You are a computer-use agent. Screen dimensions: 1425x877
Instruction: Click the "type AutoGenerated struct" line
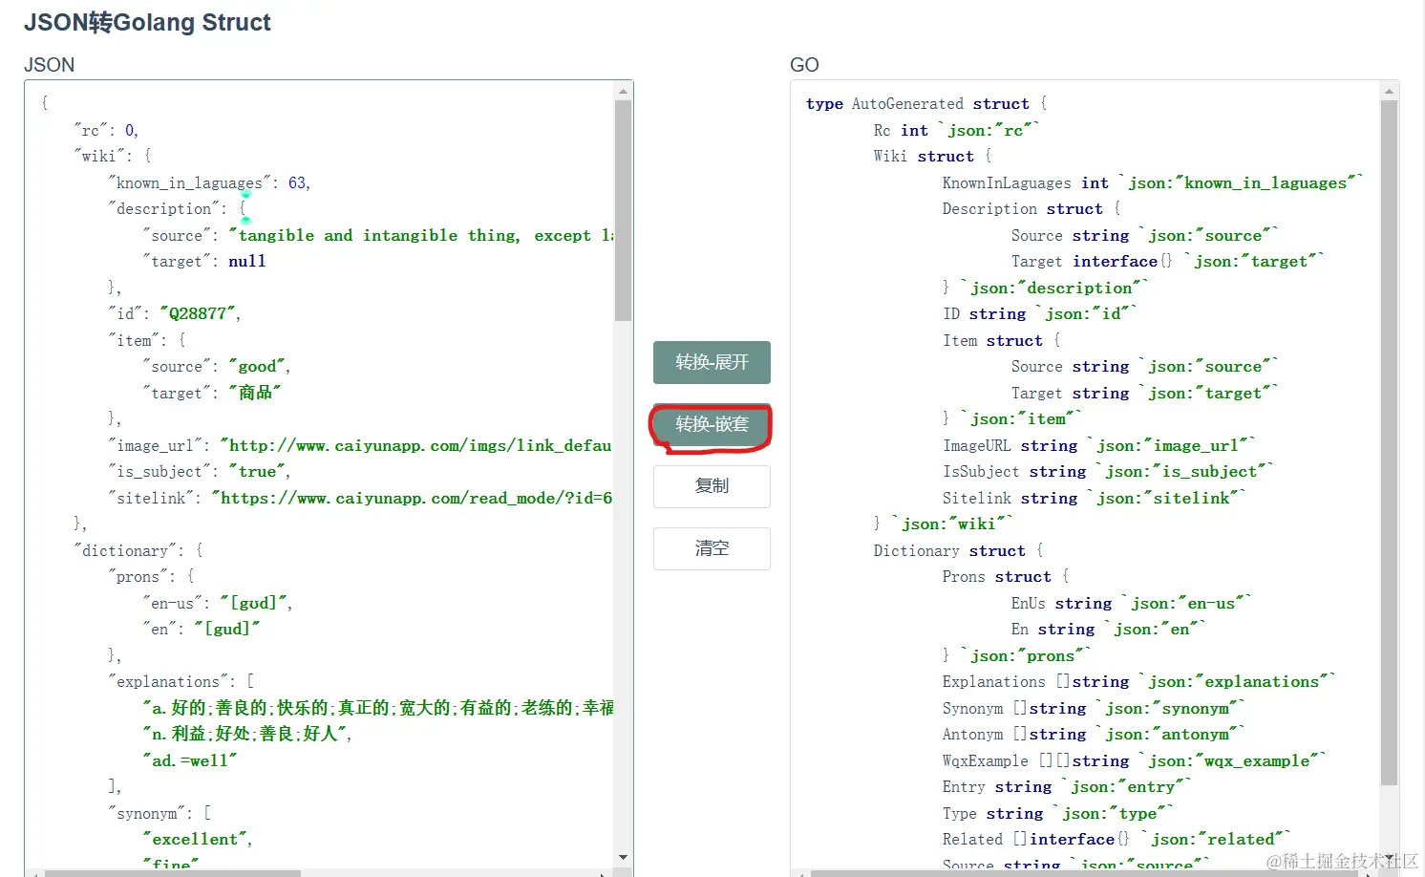click(x=926, y=103)
